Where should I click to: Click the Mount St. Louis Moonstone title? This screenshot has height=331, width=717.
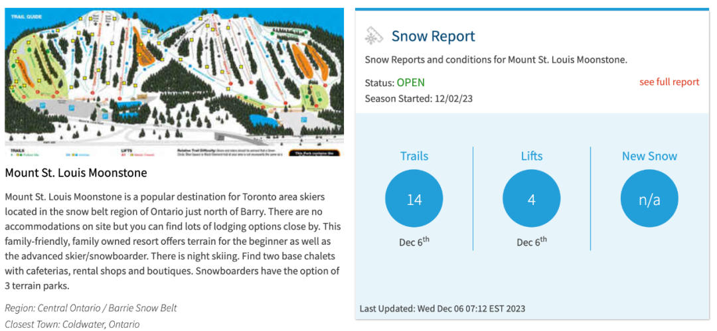(76, 173)
